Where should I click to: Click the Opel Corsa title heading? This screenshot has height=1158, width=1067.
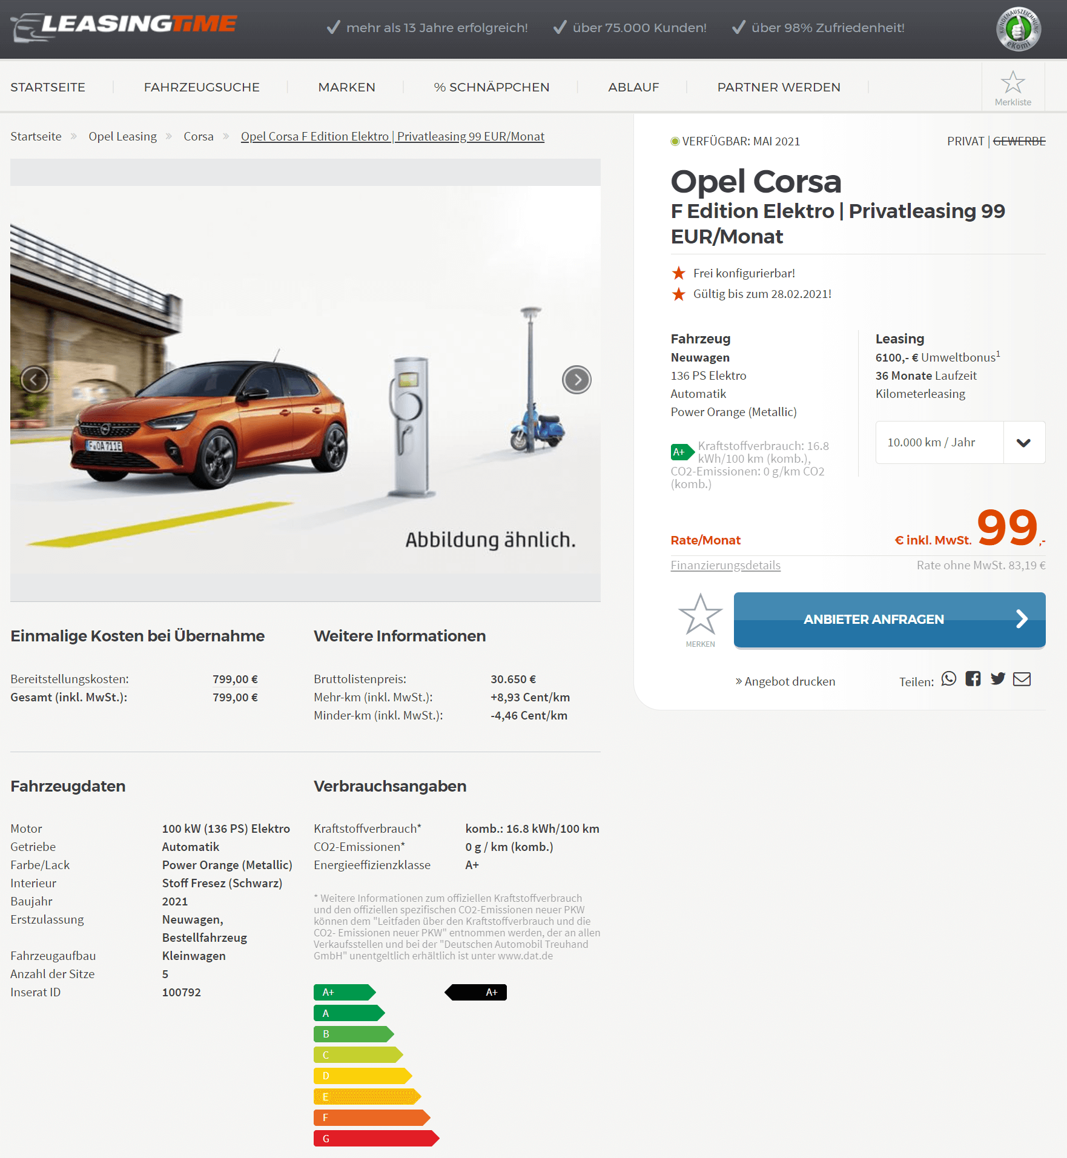point(756,181)
